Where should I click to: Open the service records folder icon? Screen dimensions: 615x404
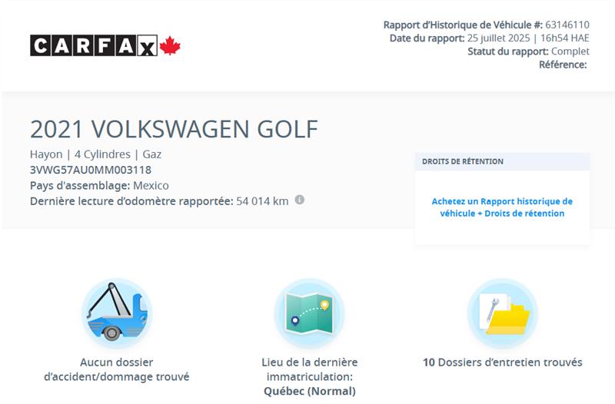tap(503, 313)
